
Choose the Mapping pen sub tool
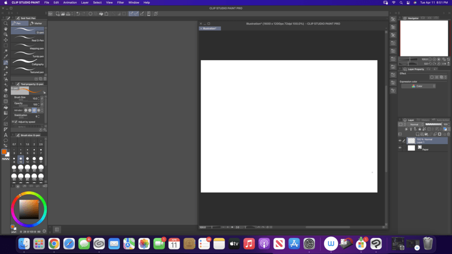28,47
